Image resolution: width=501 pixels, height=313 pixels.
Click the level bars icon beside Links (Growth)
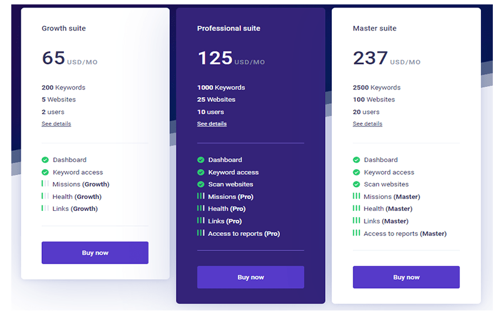tap(45, 208)
